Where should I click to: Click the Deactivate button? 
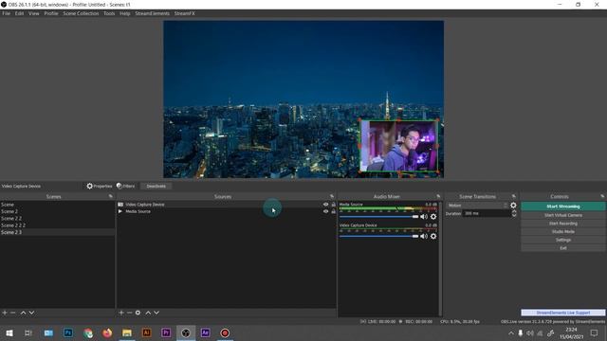156,186
